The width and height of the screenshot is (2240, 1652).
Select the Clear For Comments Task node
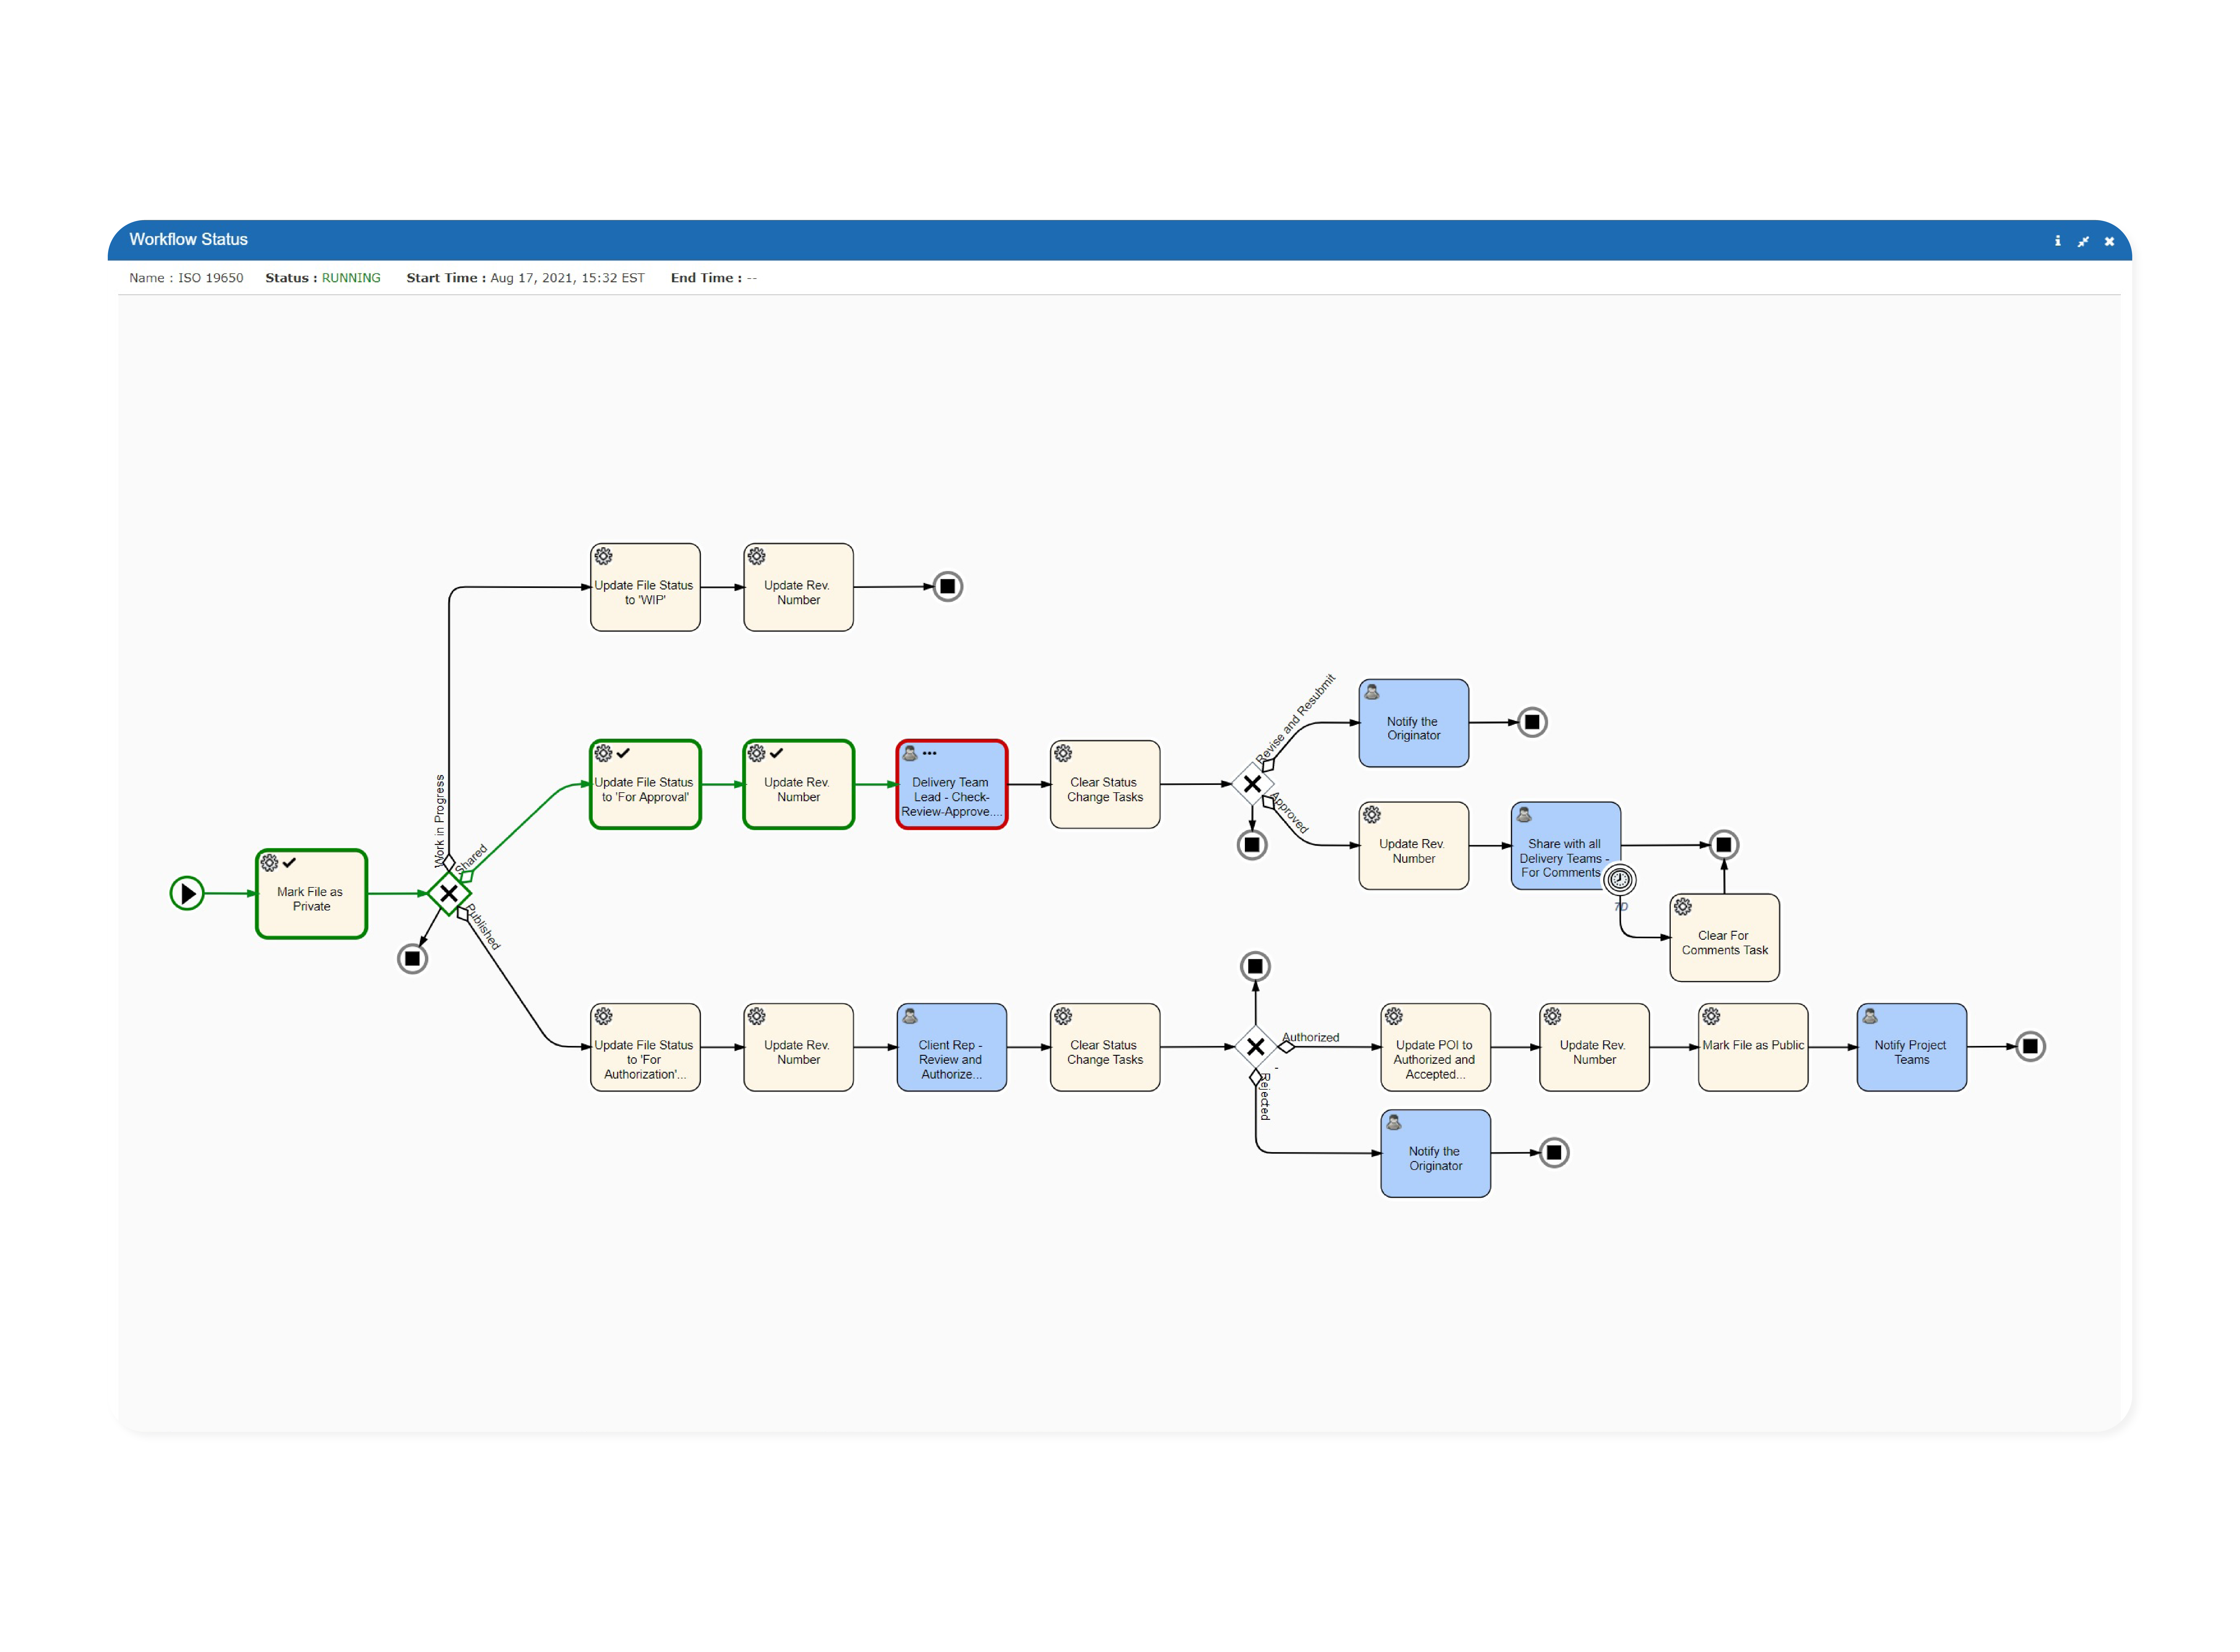(1725, 938)
